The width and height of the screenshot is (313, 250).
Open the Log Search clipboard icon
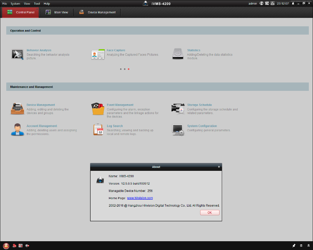(x=98, y=130)
